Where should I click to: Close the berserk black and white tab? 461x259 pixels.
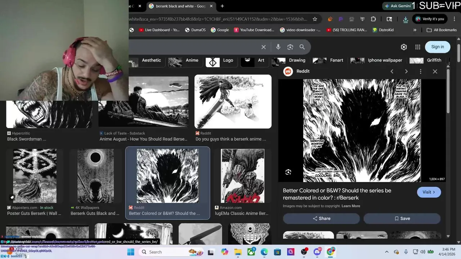(211, 6)
